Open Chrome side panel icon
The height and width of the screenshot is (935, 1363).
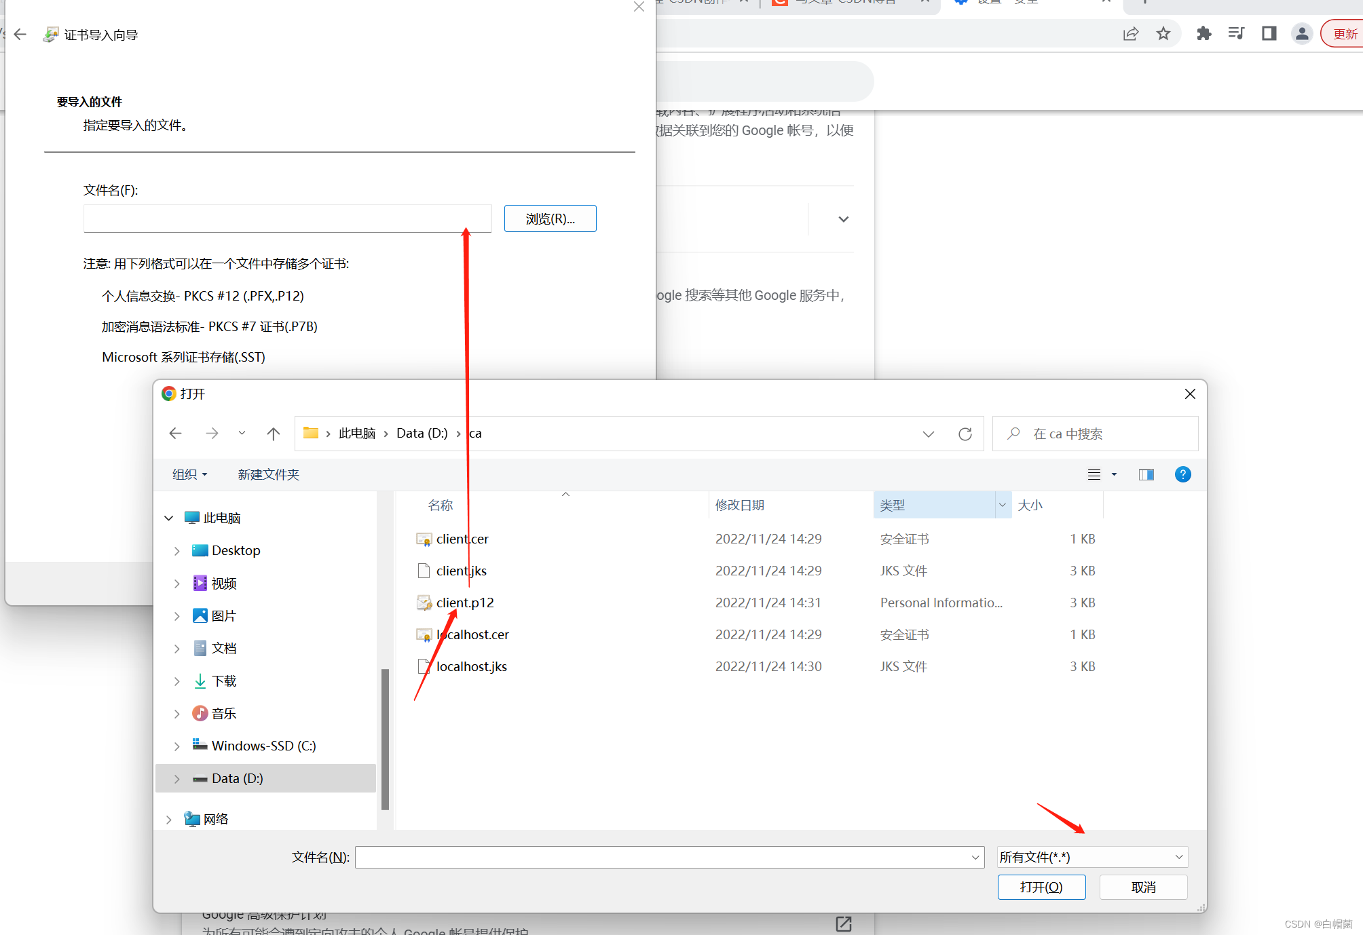pyautogui.click(x=1269, y=33)
